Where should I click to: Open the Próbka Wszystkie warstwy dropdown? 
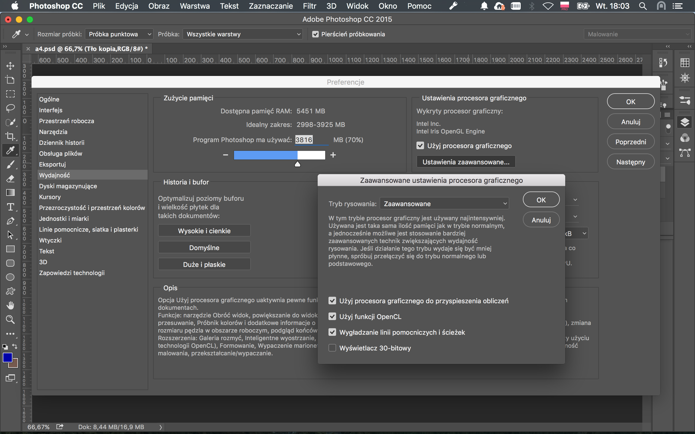point(243,34)
